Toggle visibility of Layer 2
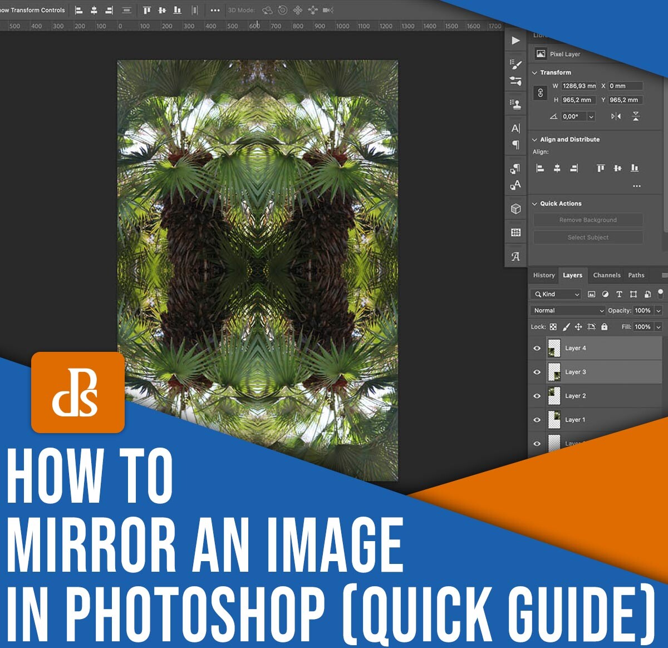This screenshot has height=648, width=668. click(536, 396)
